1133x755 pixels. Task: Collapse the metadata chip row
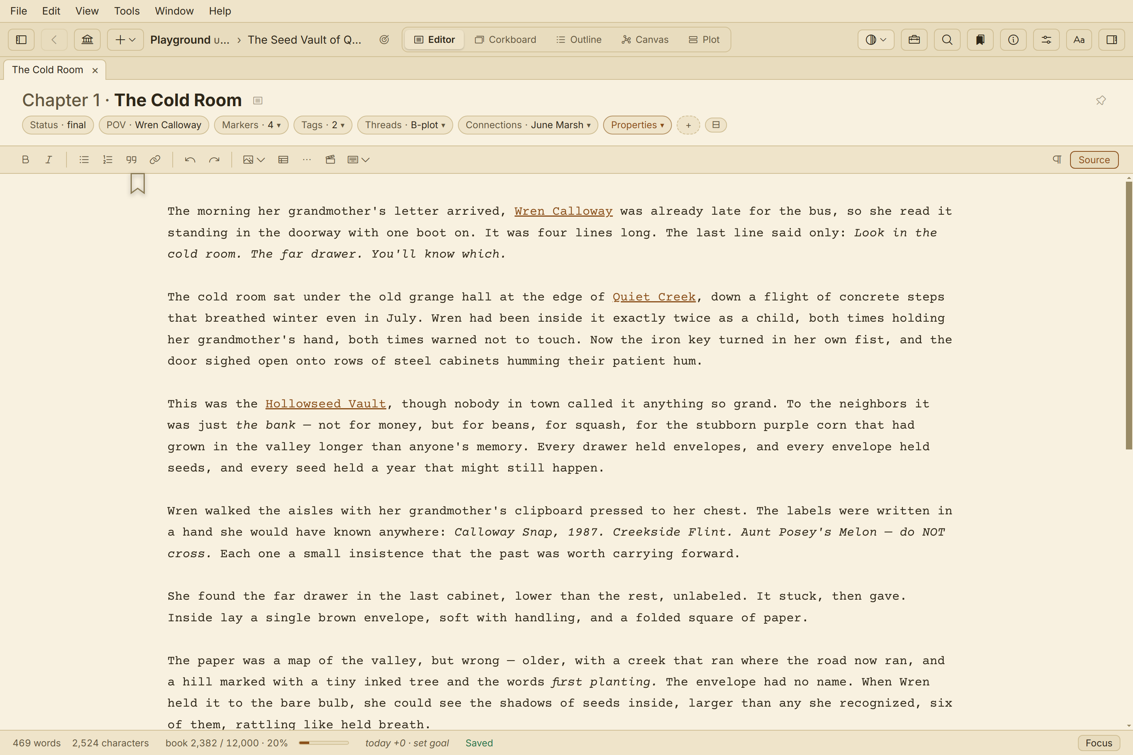tap(716, 125)
